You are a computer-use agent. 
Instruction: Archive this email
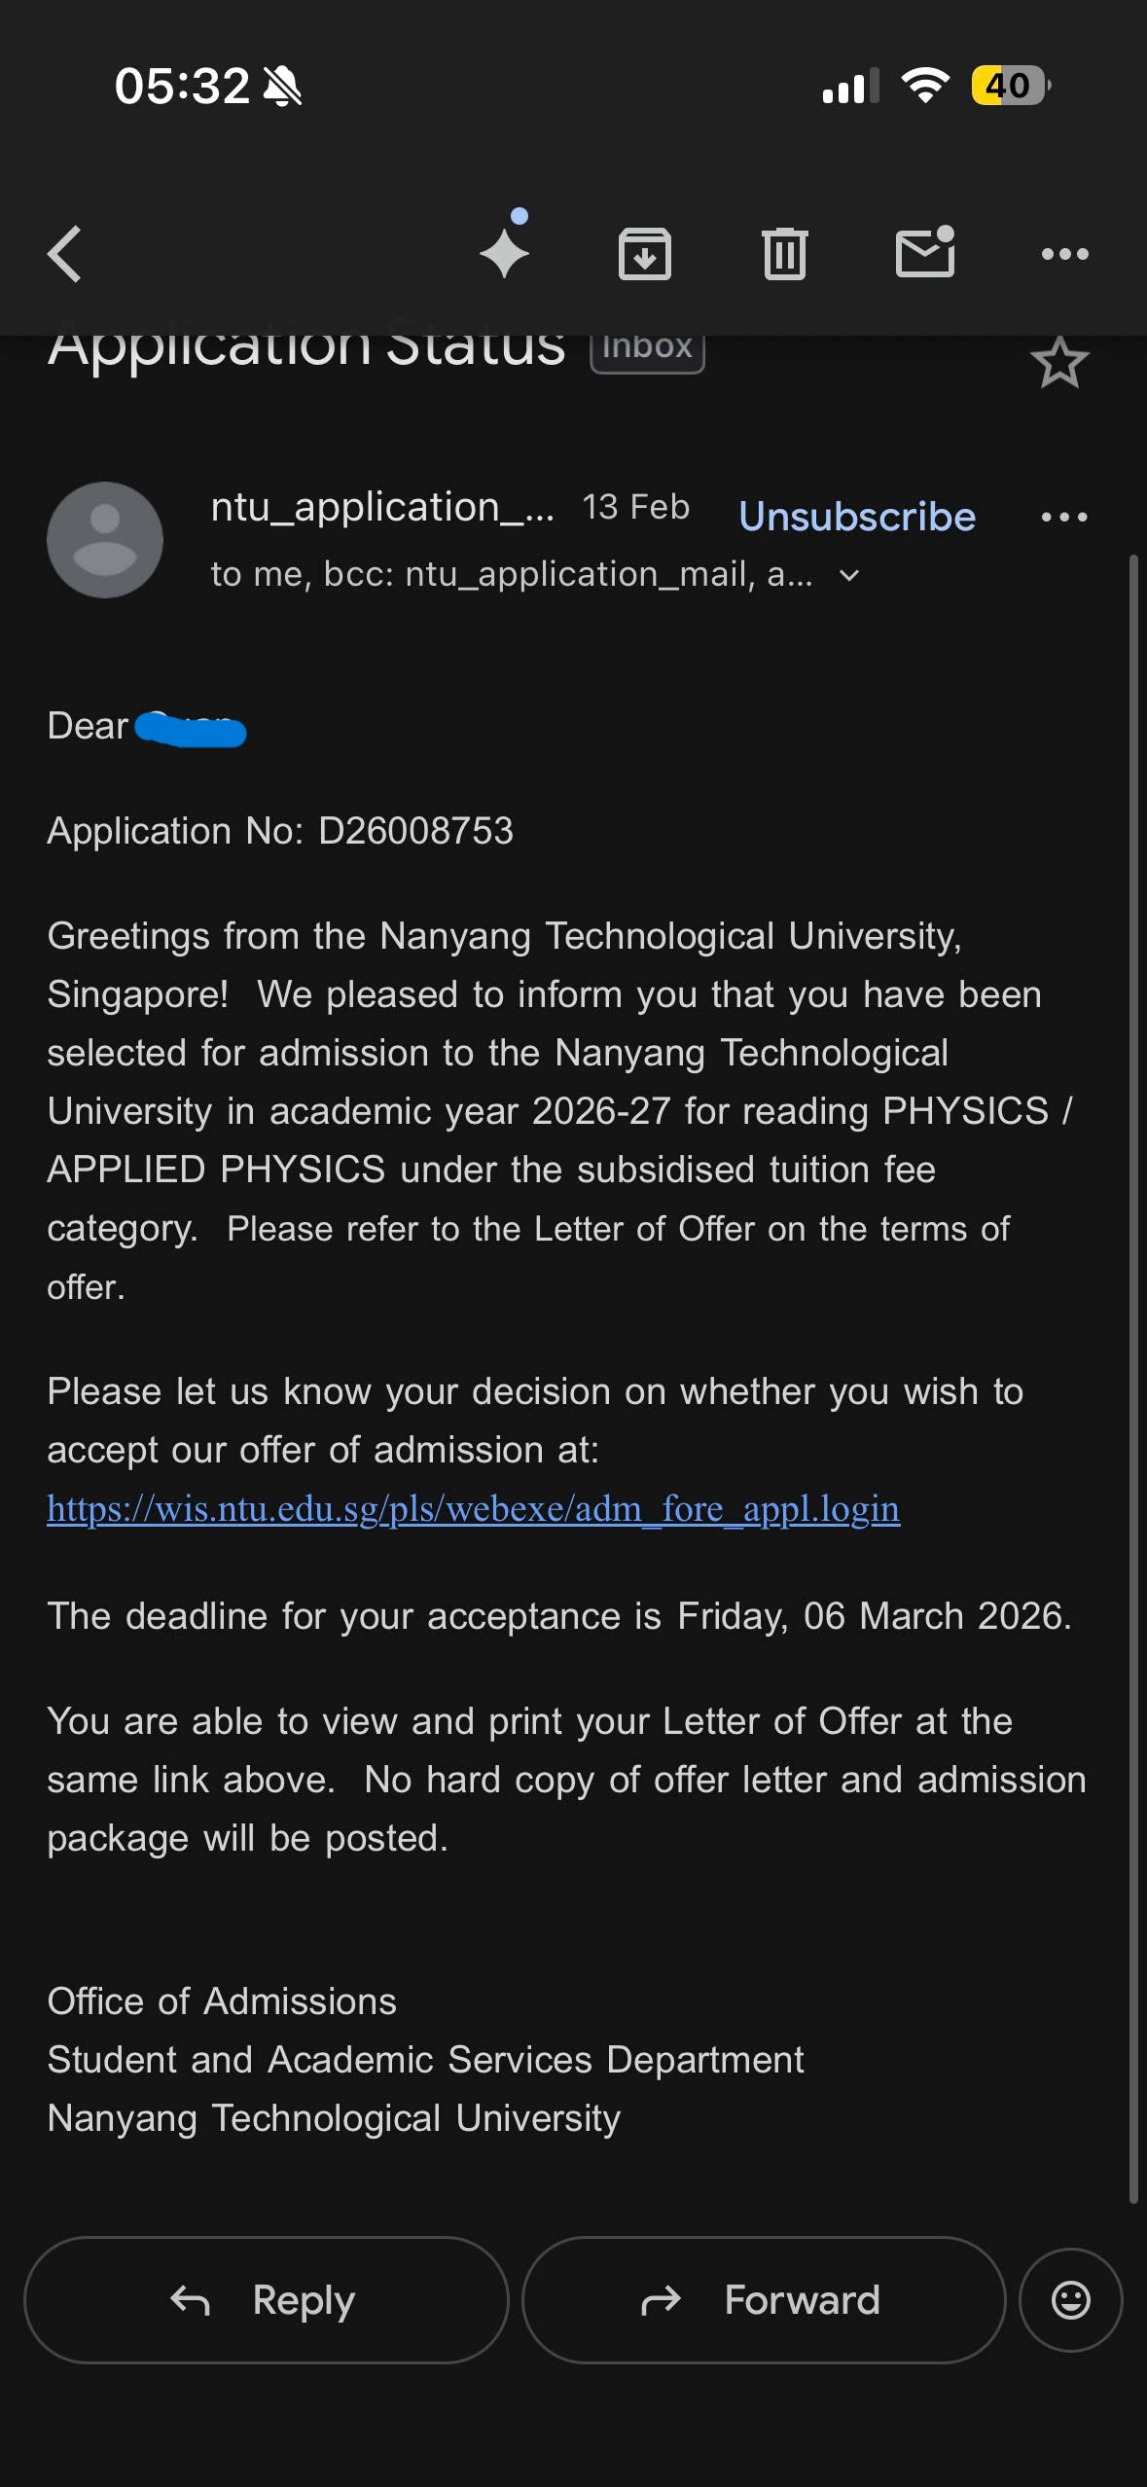tap(645, 255)
